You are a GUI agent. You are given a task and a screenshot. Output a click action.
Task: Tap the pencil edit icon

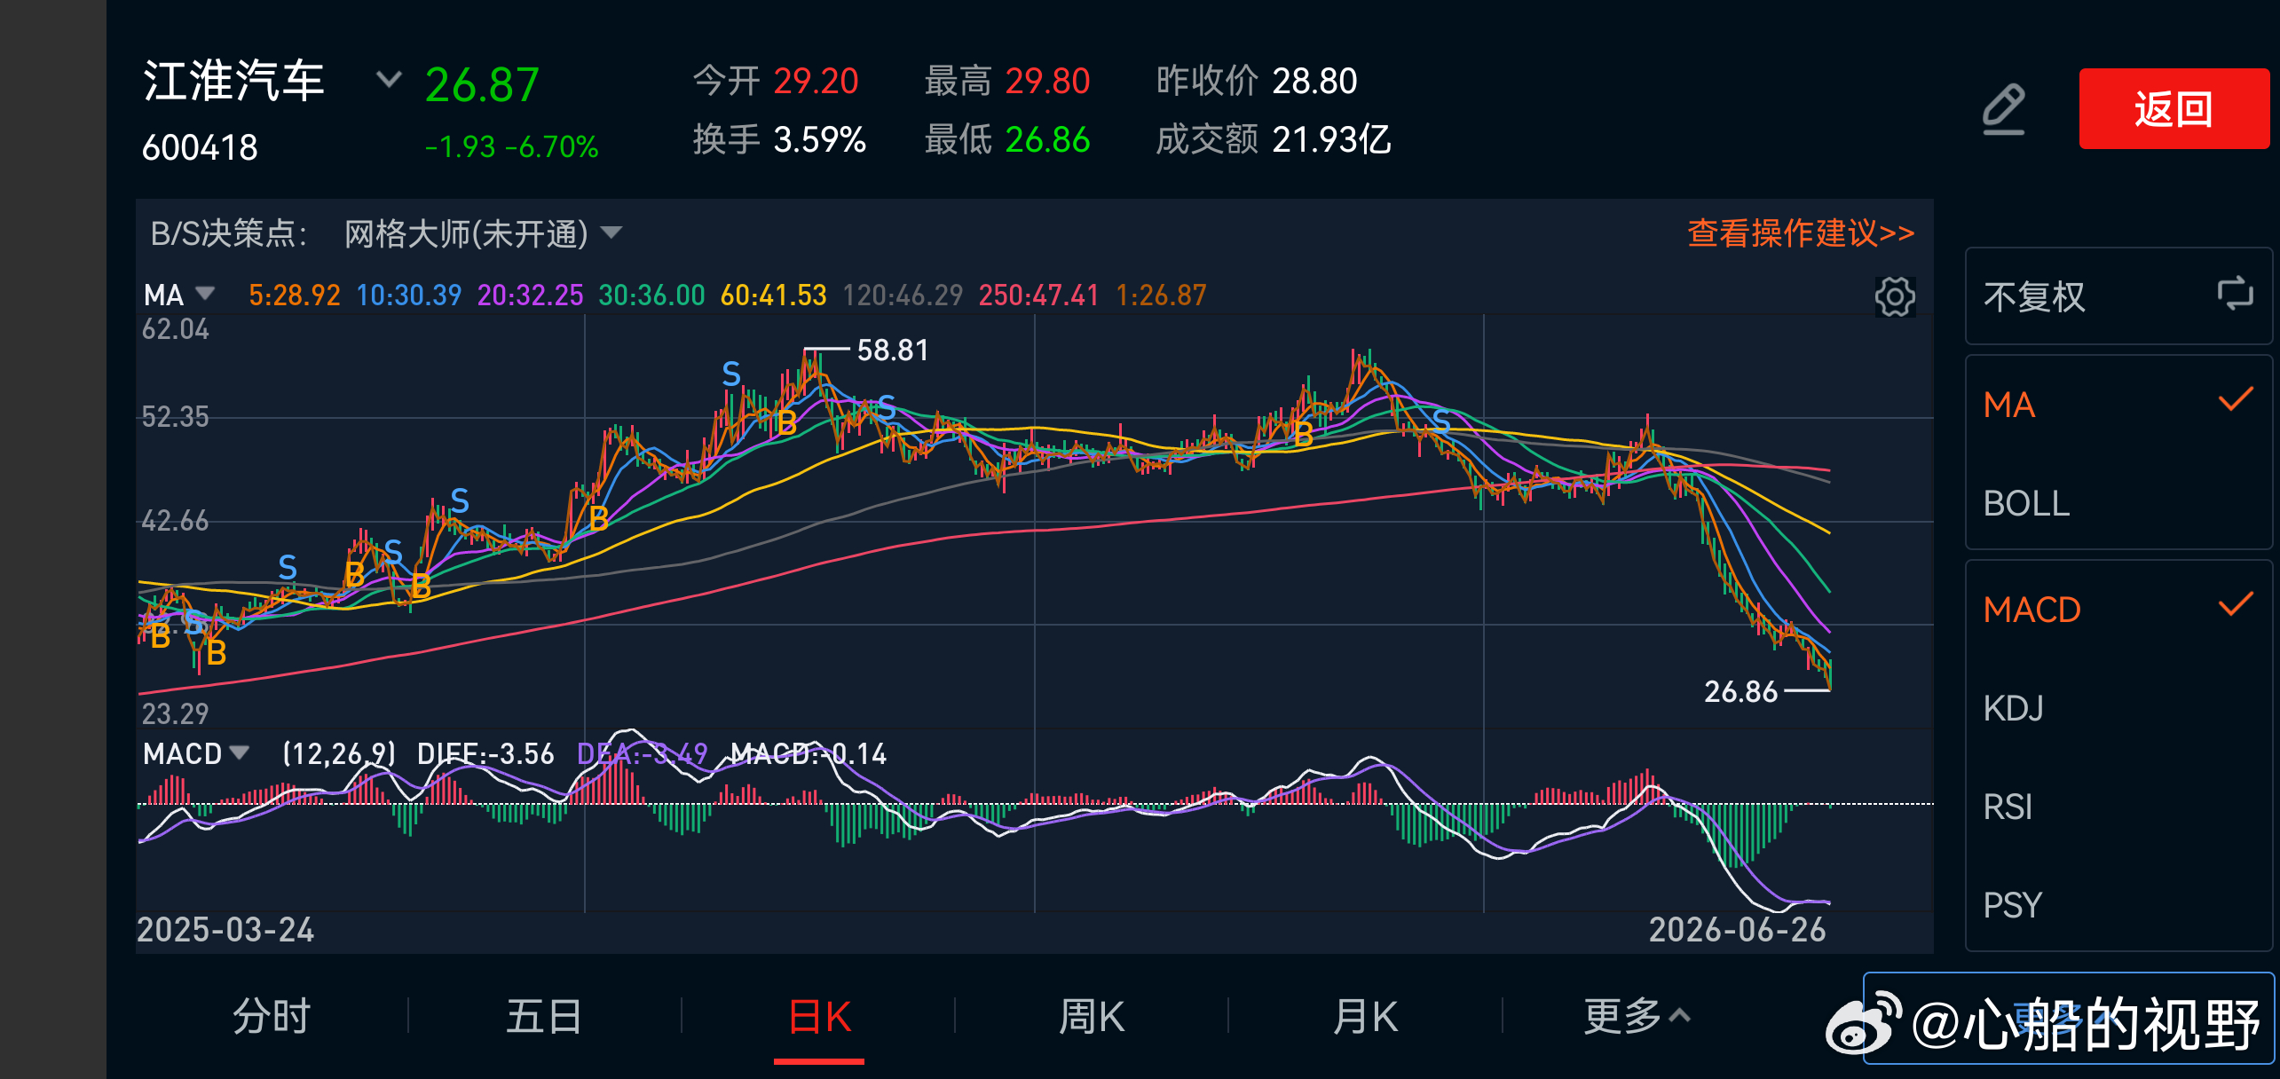point(2004,109)
